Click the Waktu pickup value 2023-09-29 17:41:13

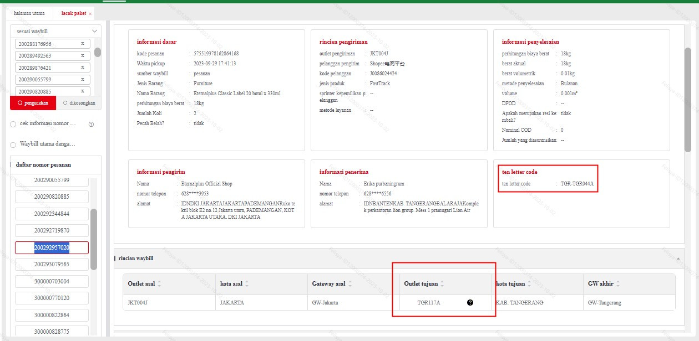(x=215, y=64)
